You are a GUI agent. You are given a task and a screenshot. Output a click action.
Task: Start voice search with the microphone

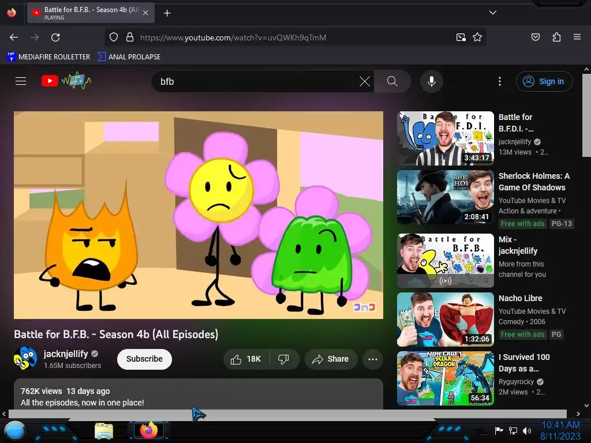pyautogui.click(x=432, y=81)
